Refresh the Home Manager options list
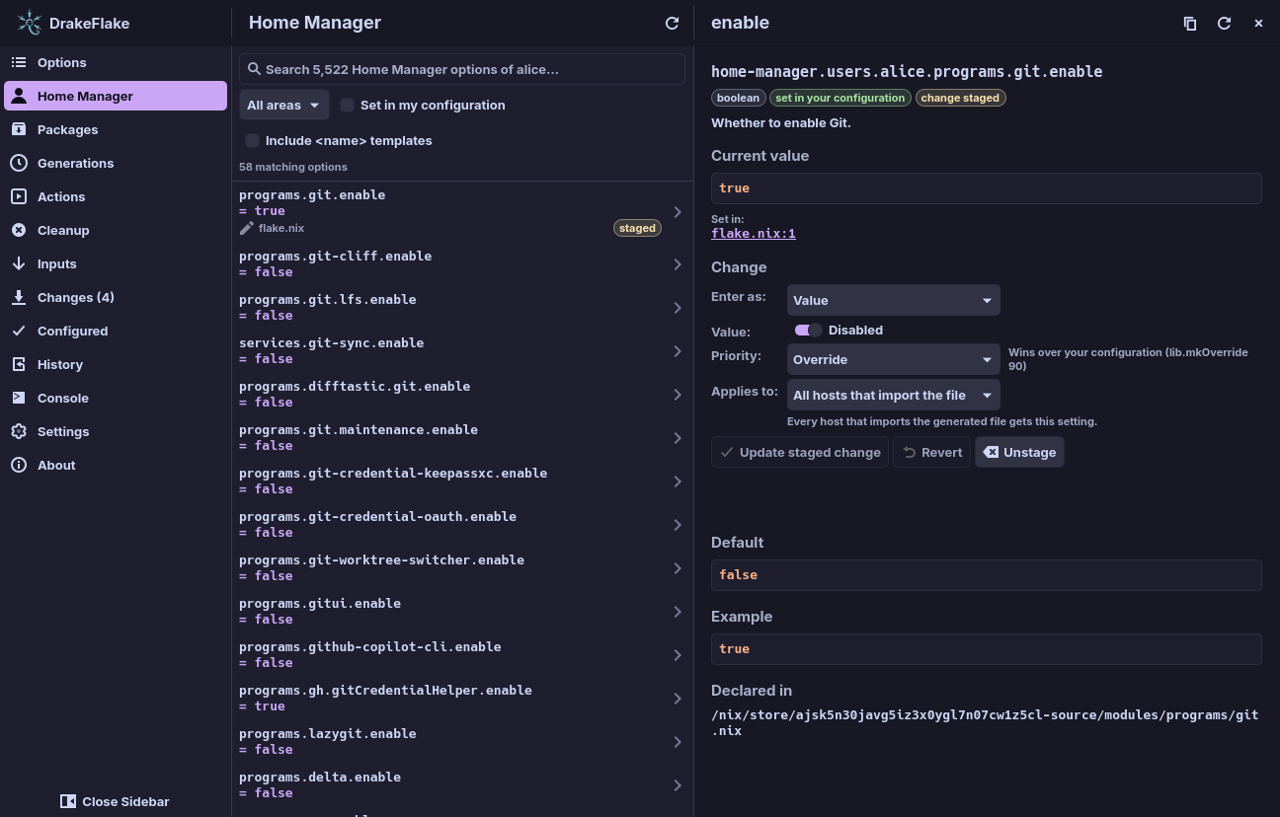The width and height of the screenshot is (1280, 817). coord(672,23)
